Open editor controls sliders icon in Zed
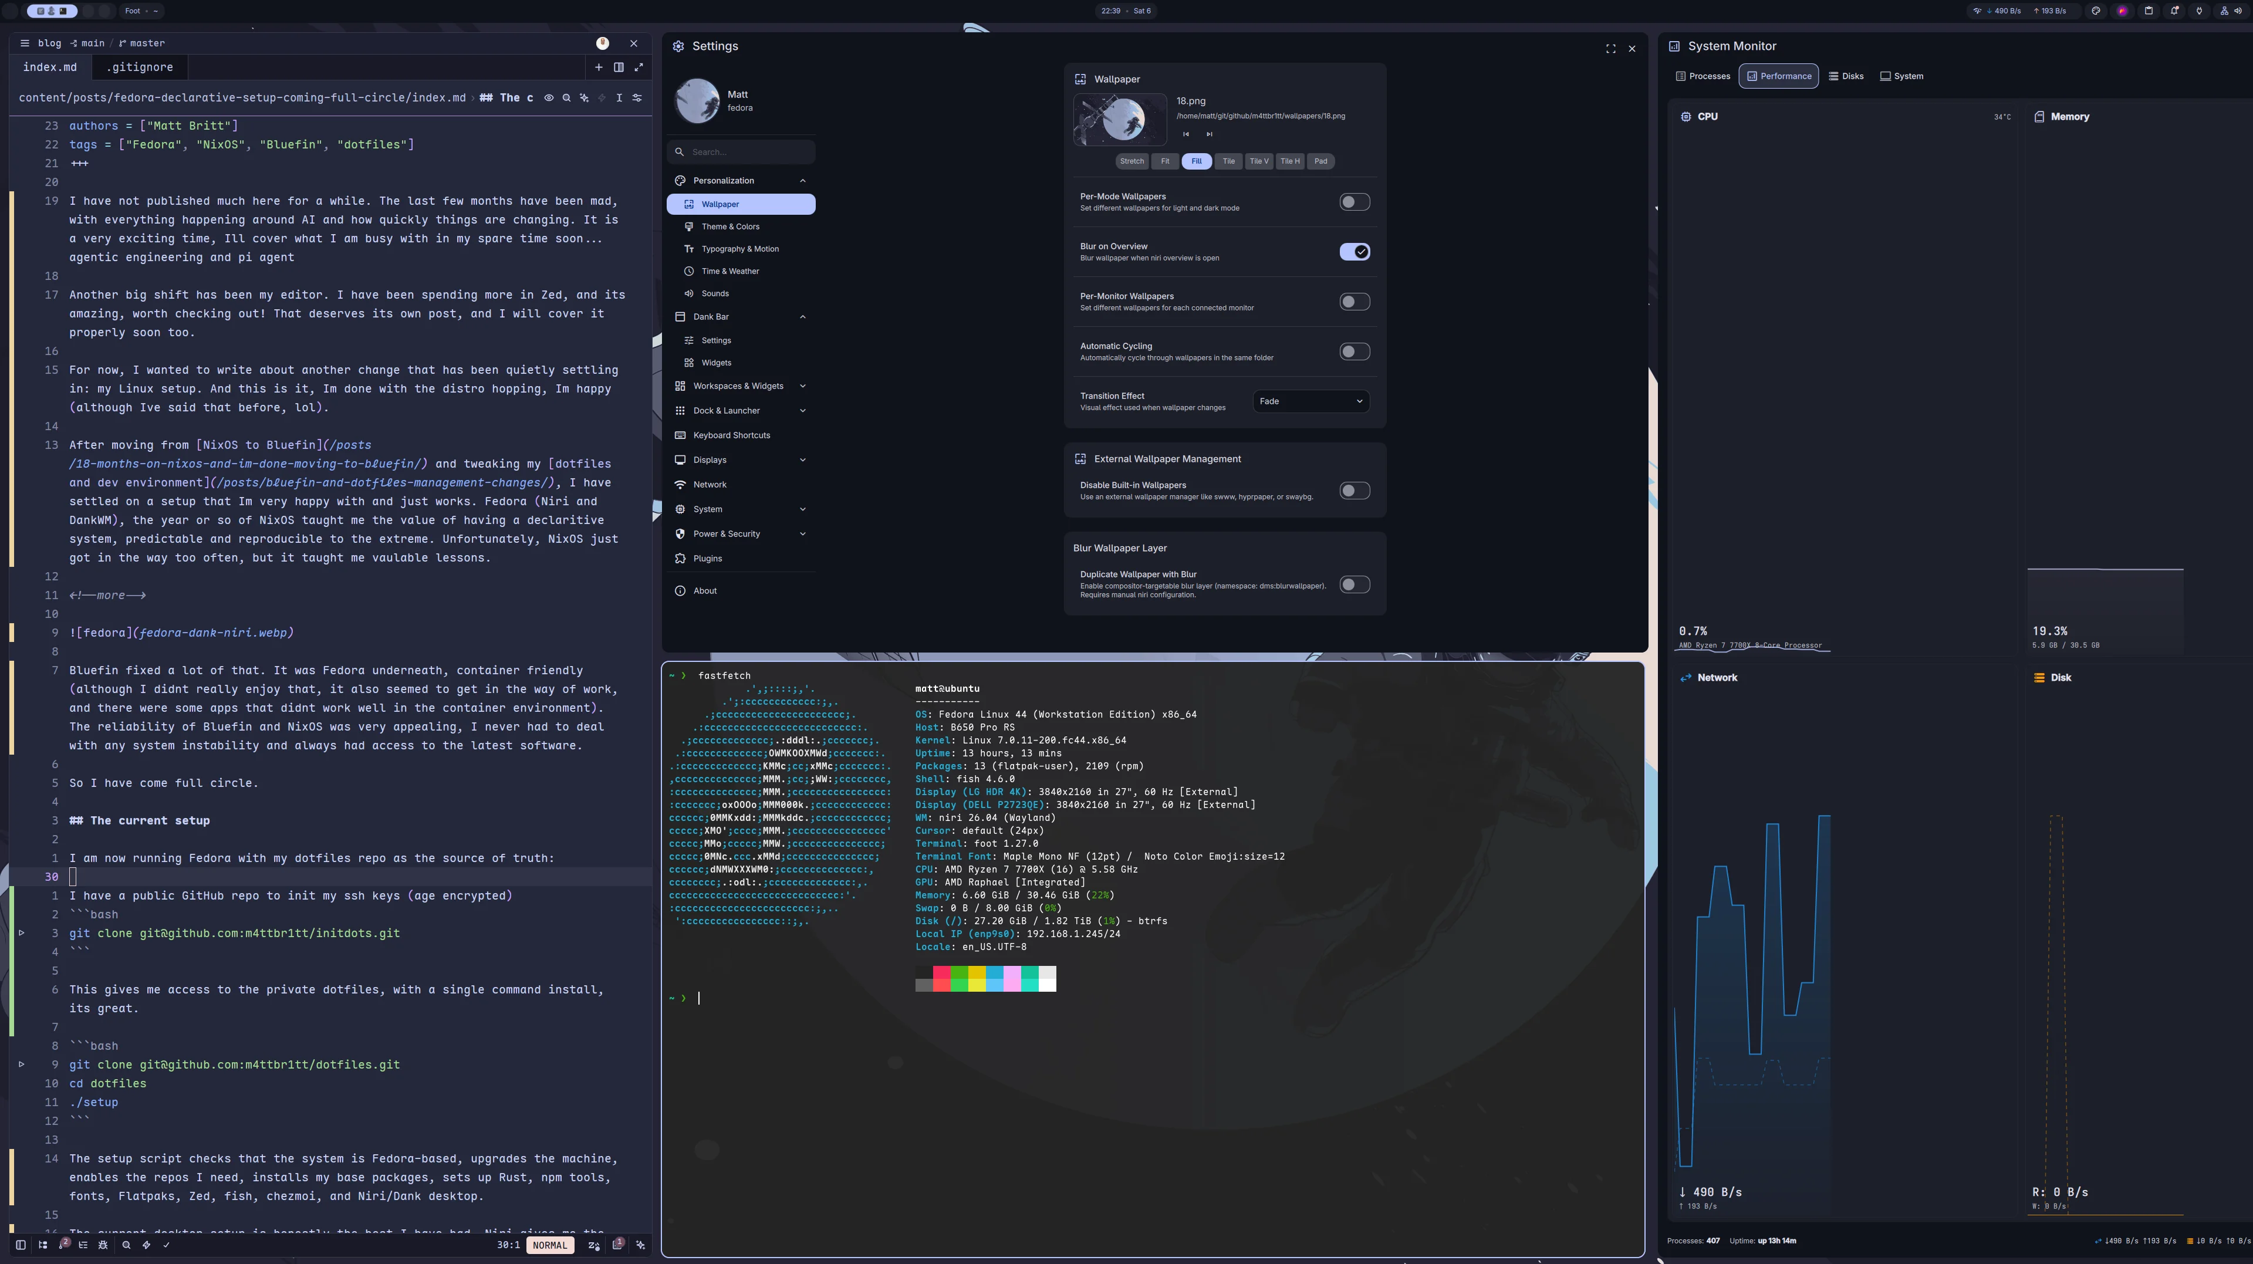Viewport: 2253px width, 1264px height. pos(637,98)
